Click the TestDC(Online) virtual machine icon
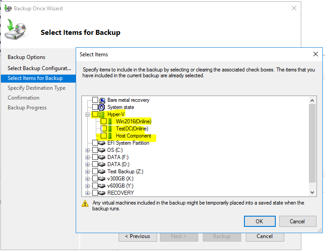This screenshot has height=251, width=325. click(x=110, y=129)
